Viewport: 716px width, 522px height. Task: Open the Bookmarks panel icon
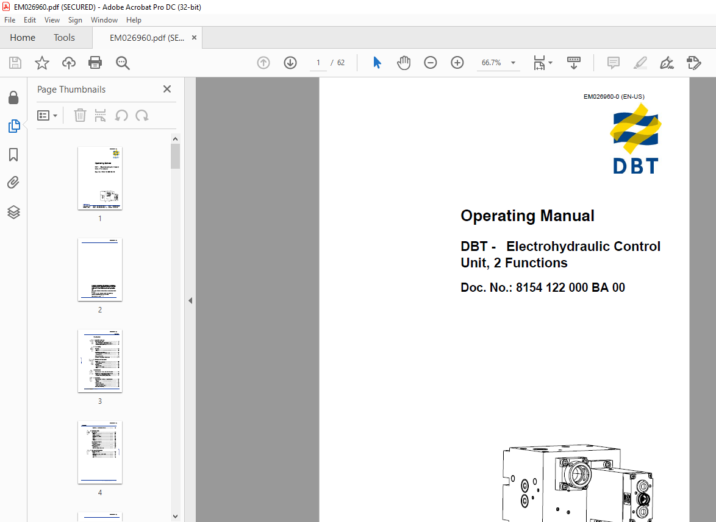[x=13, y=155]
